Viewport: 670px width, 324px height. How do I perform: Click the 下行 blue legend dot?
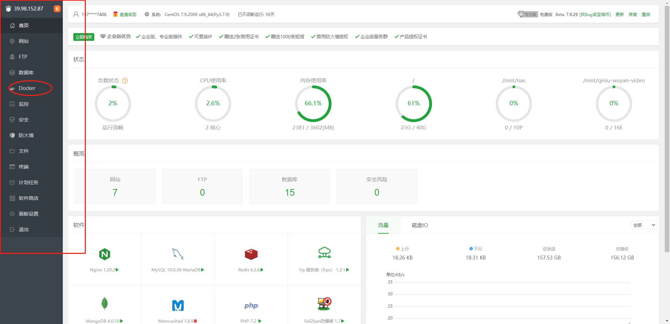471,249
